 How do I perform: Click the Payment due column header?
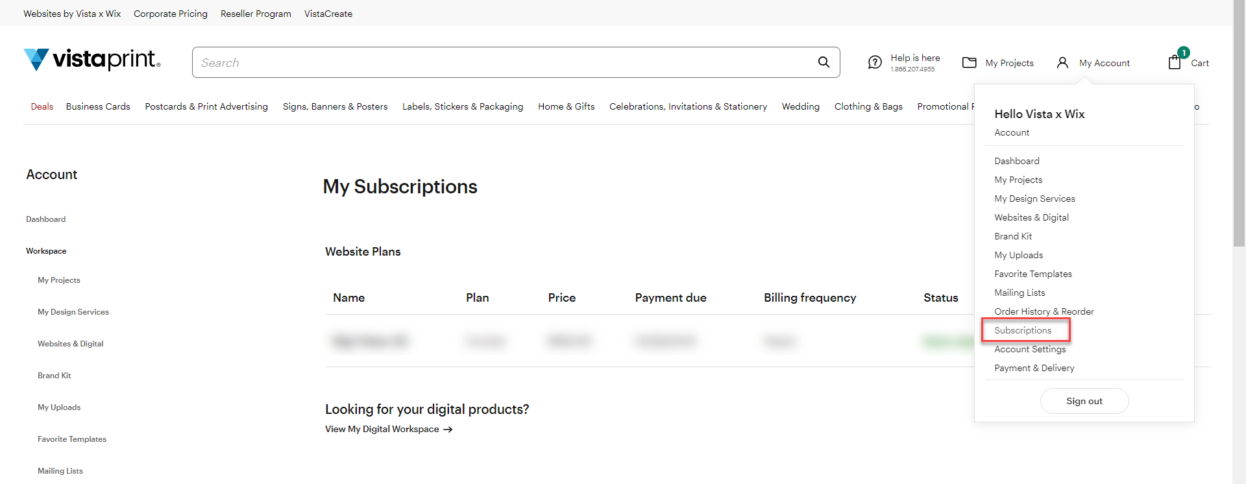pyautogui.click(x=670, y=298)
